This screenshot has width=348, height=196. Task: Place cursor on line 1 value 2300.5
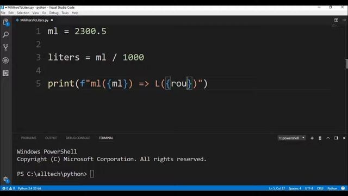(x=90, y=32)
